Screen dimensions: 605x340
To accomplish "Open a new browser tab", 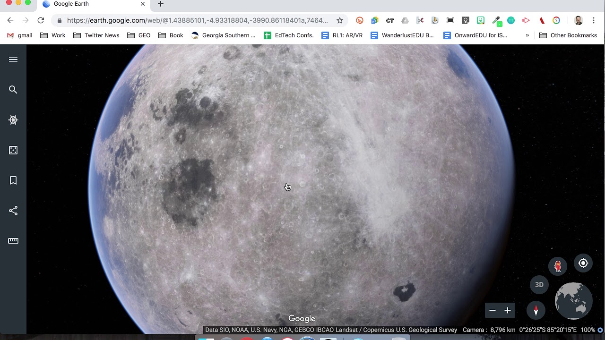I will click(x=161, y=4).
